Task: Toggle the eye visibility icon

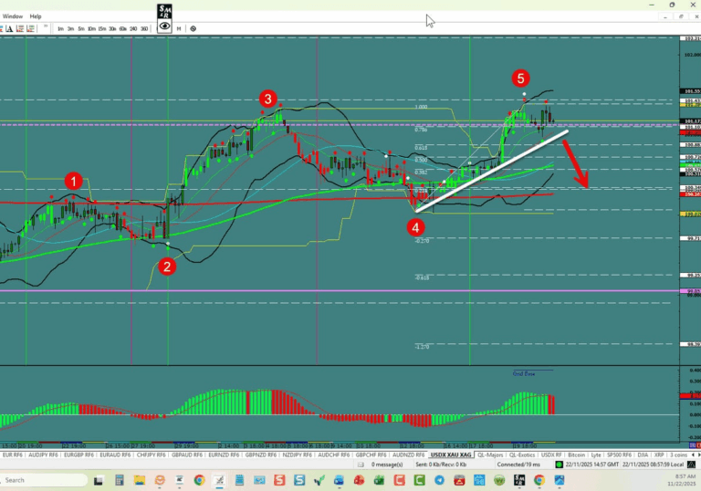Action: pyautogui.click(x=164, y=26)
